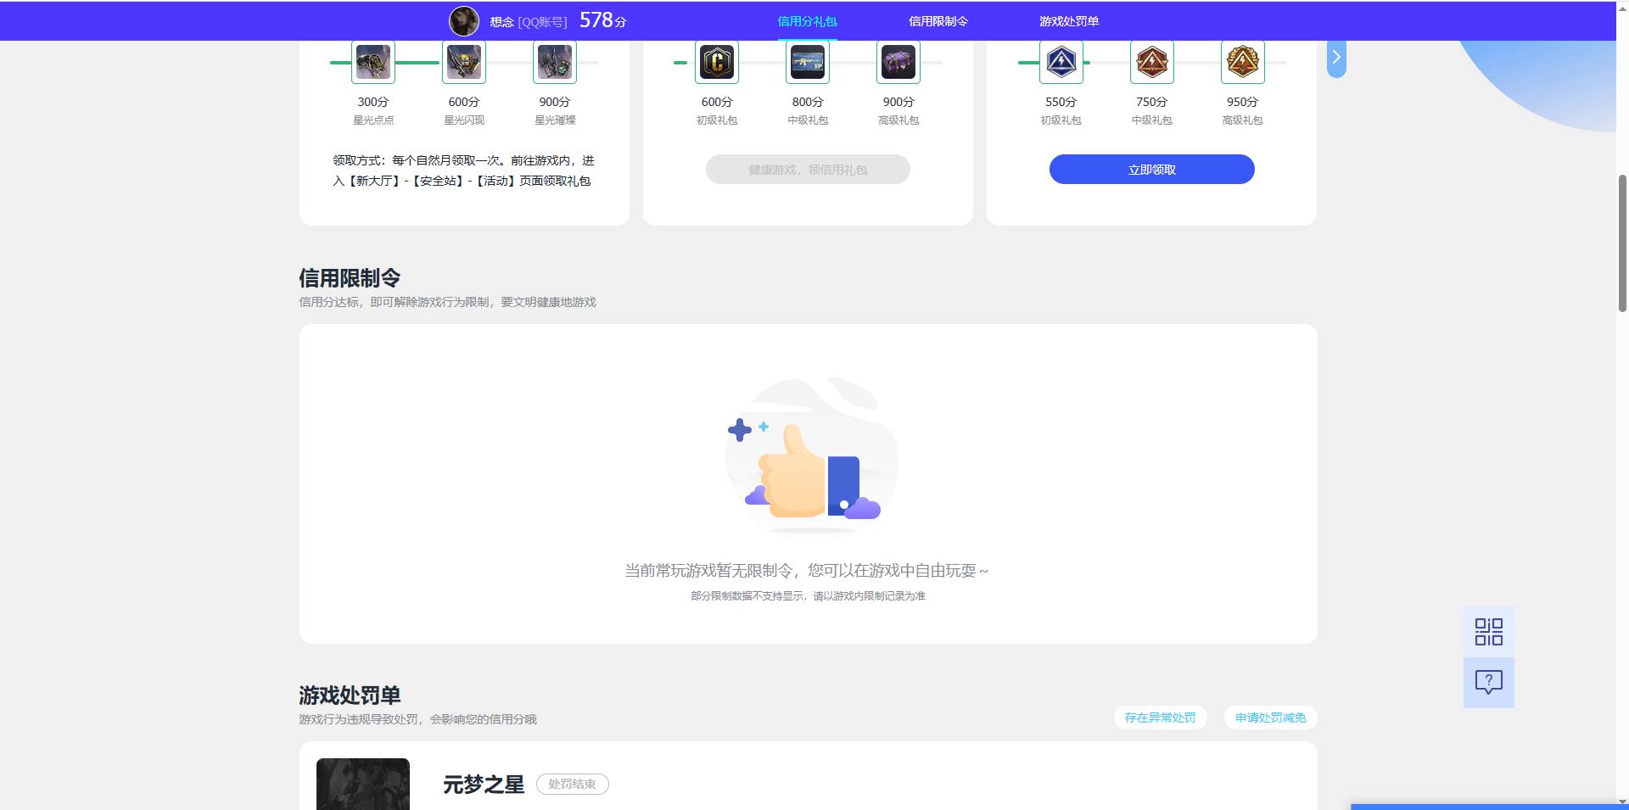
Task: Click the 当前常玩游戏暂无限制令 message
Action: pyautogui.click(x=807, y=571)
